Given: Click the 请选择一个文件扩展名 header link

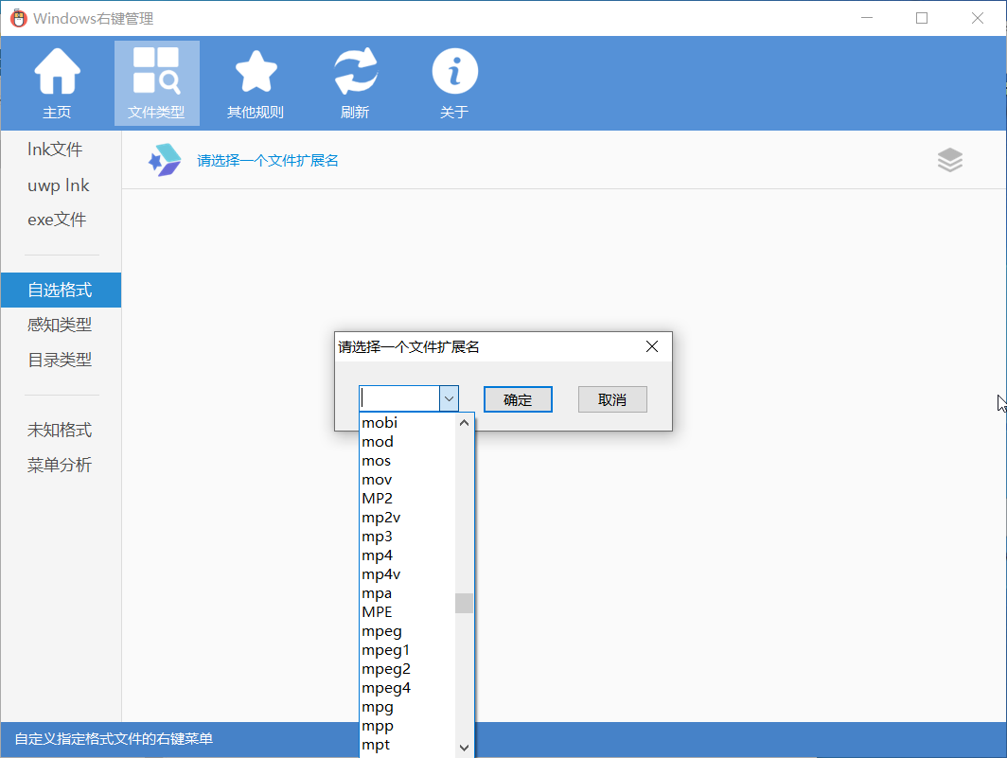Looking at the screenshot, I should click(267, 161).
